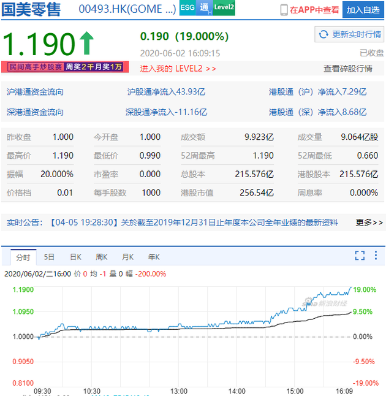Click 更新实时行情 button
This screenshot has height=396, width=386.
(349, 34)
